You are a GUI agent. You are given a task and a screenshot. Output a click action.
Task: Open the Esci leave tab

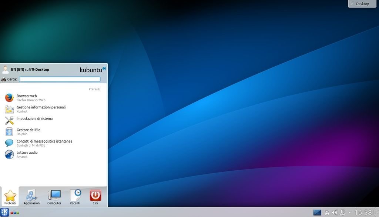95,197
